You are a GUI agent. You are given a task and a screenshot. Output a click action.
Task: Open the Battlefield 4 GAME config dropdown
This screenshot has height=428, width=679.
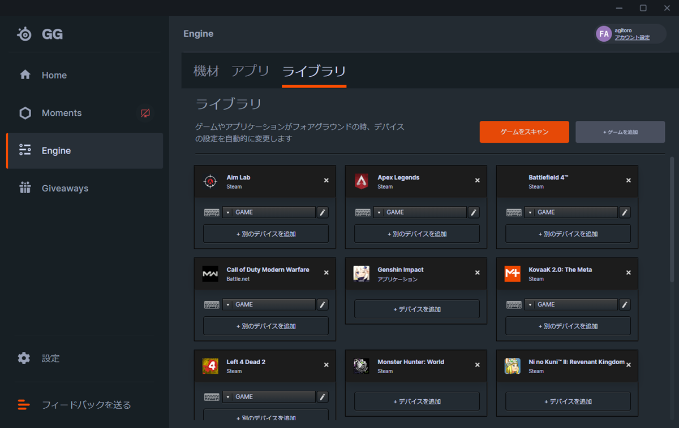click(x=571, y=212)
